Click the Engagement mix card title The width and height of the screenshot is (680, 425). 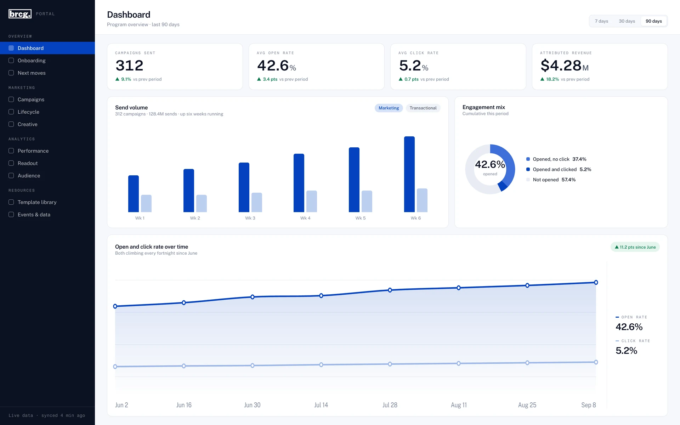[484, 107]
